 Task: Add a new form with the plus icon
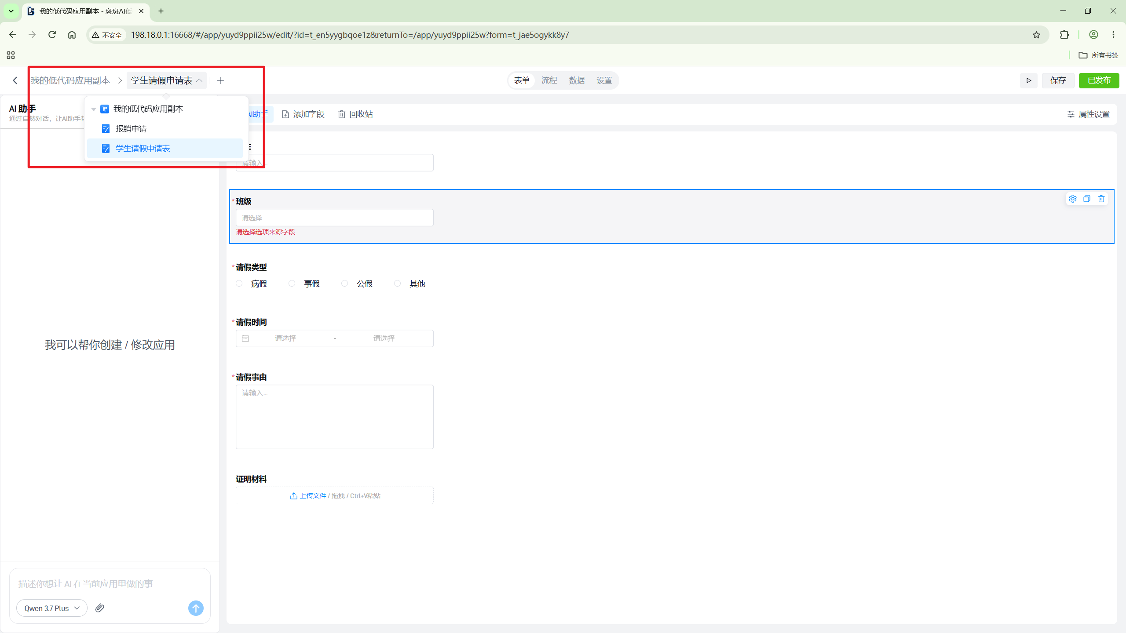[220, 80]
